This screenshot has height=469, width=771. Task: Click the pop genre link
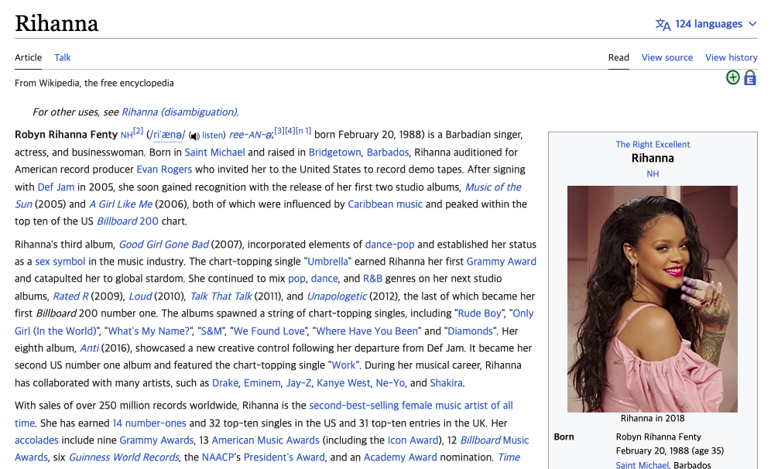coord(296,279)
